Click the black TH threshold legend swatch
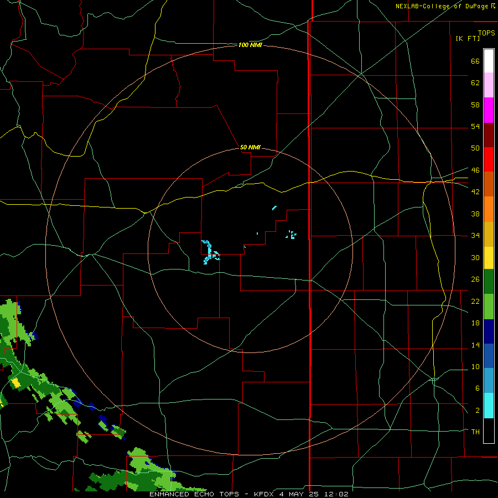Image resolution: width=498 pixels, height=498 pixels. pos(489,430)
